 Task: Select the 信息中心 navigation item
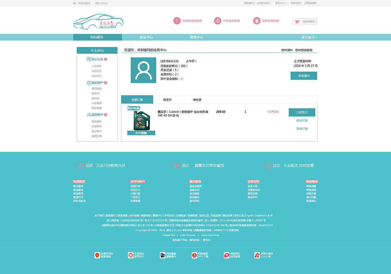point(196,37)
